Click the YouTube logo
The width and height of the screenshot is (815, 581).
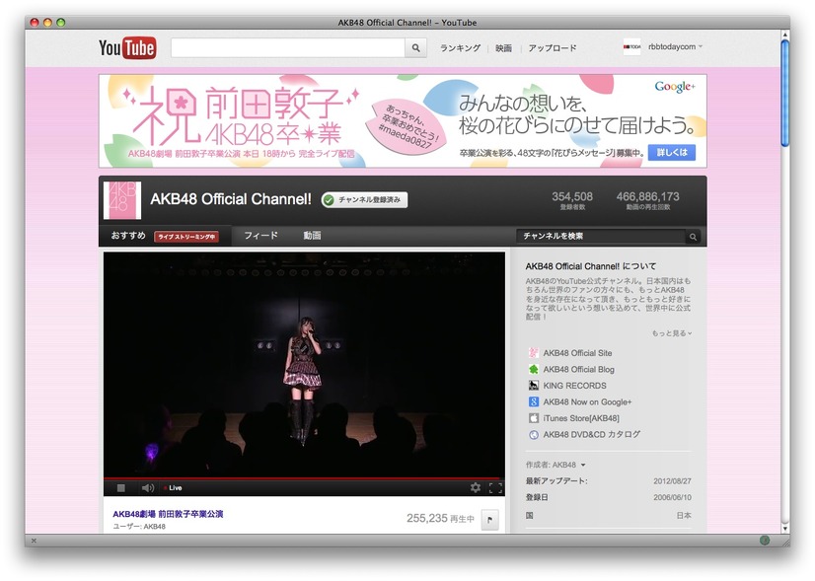click(127, 47)
